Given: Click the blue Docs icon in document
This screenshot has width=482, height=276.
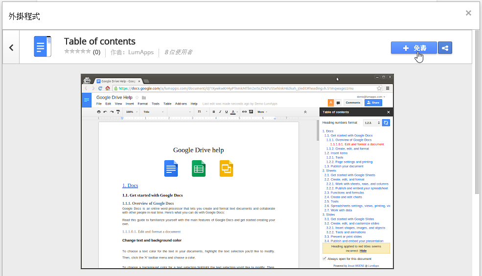Looking at the screenshot, I should [x=171, y=169].
